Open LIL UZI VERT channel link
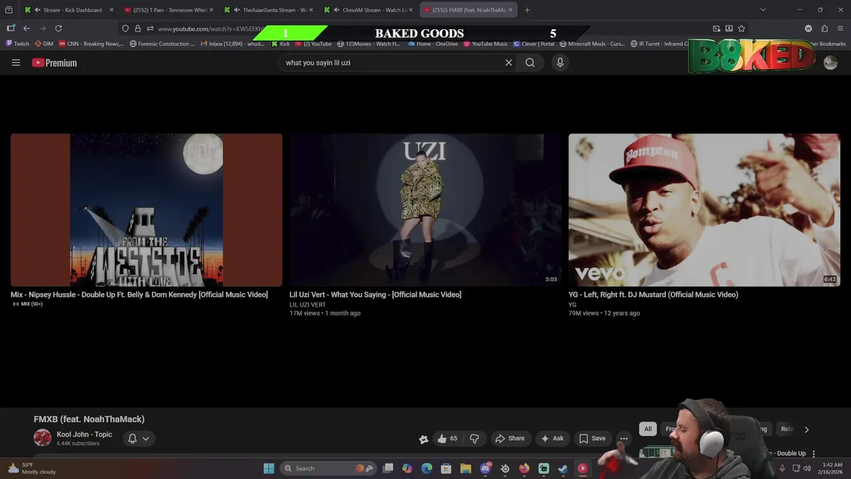This screenshot has height=479, width=851. coord(307,305)
